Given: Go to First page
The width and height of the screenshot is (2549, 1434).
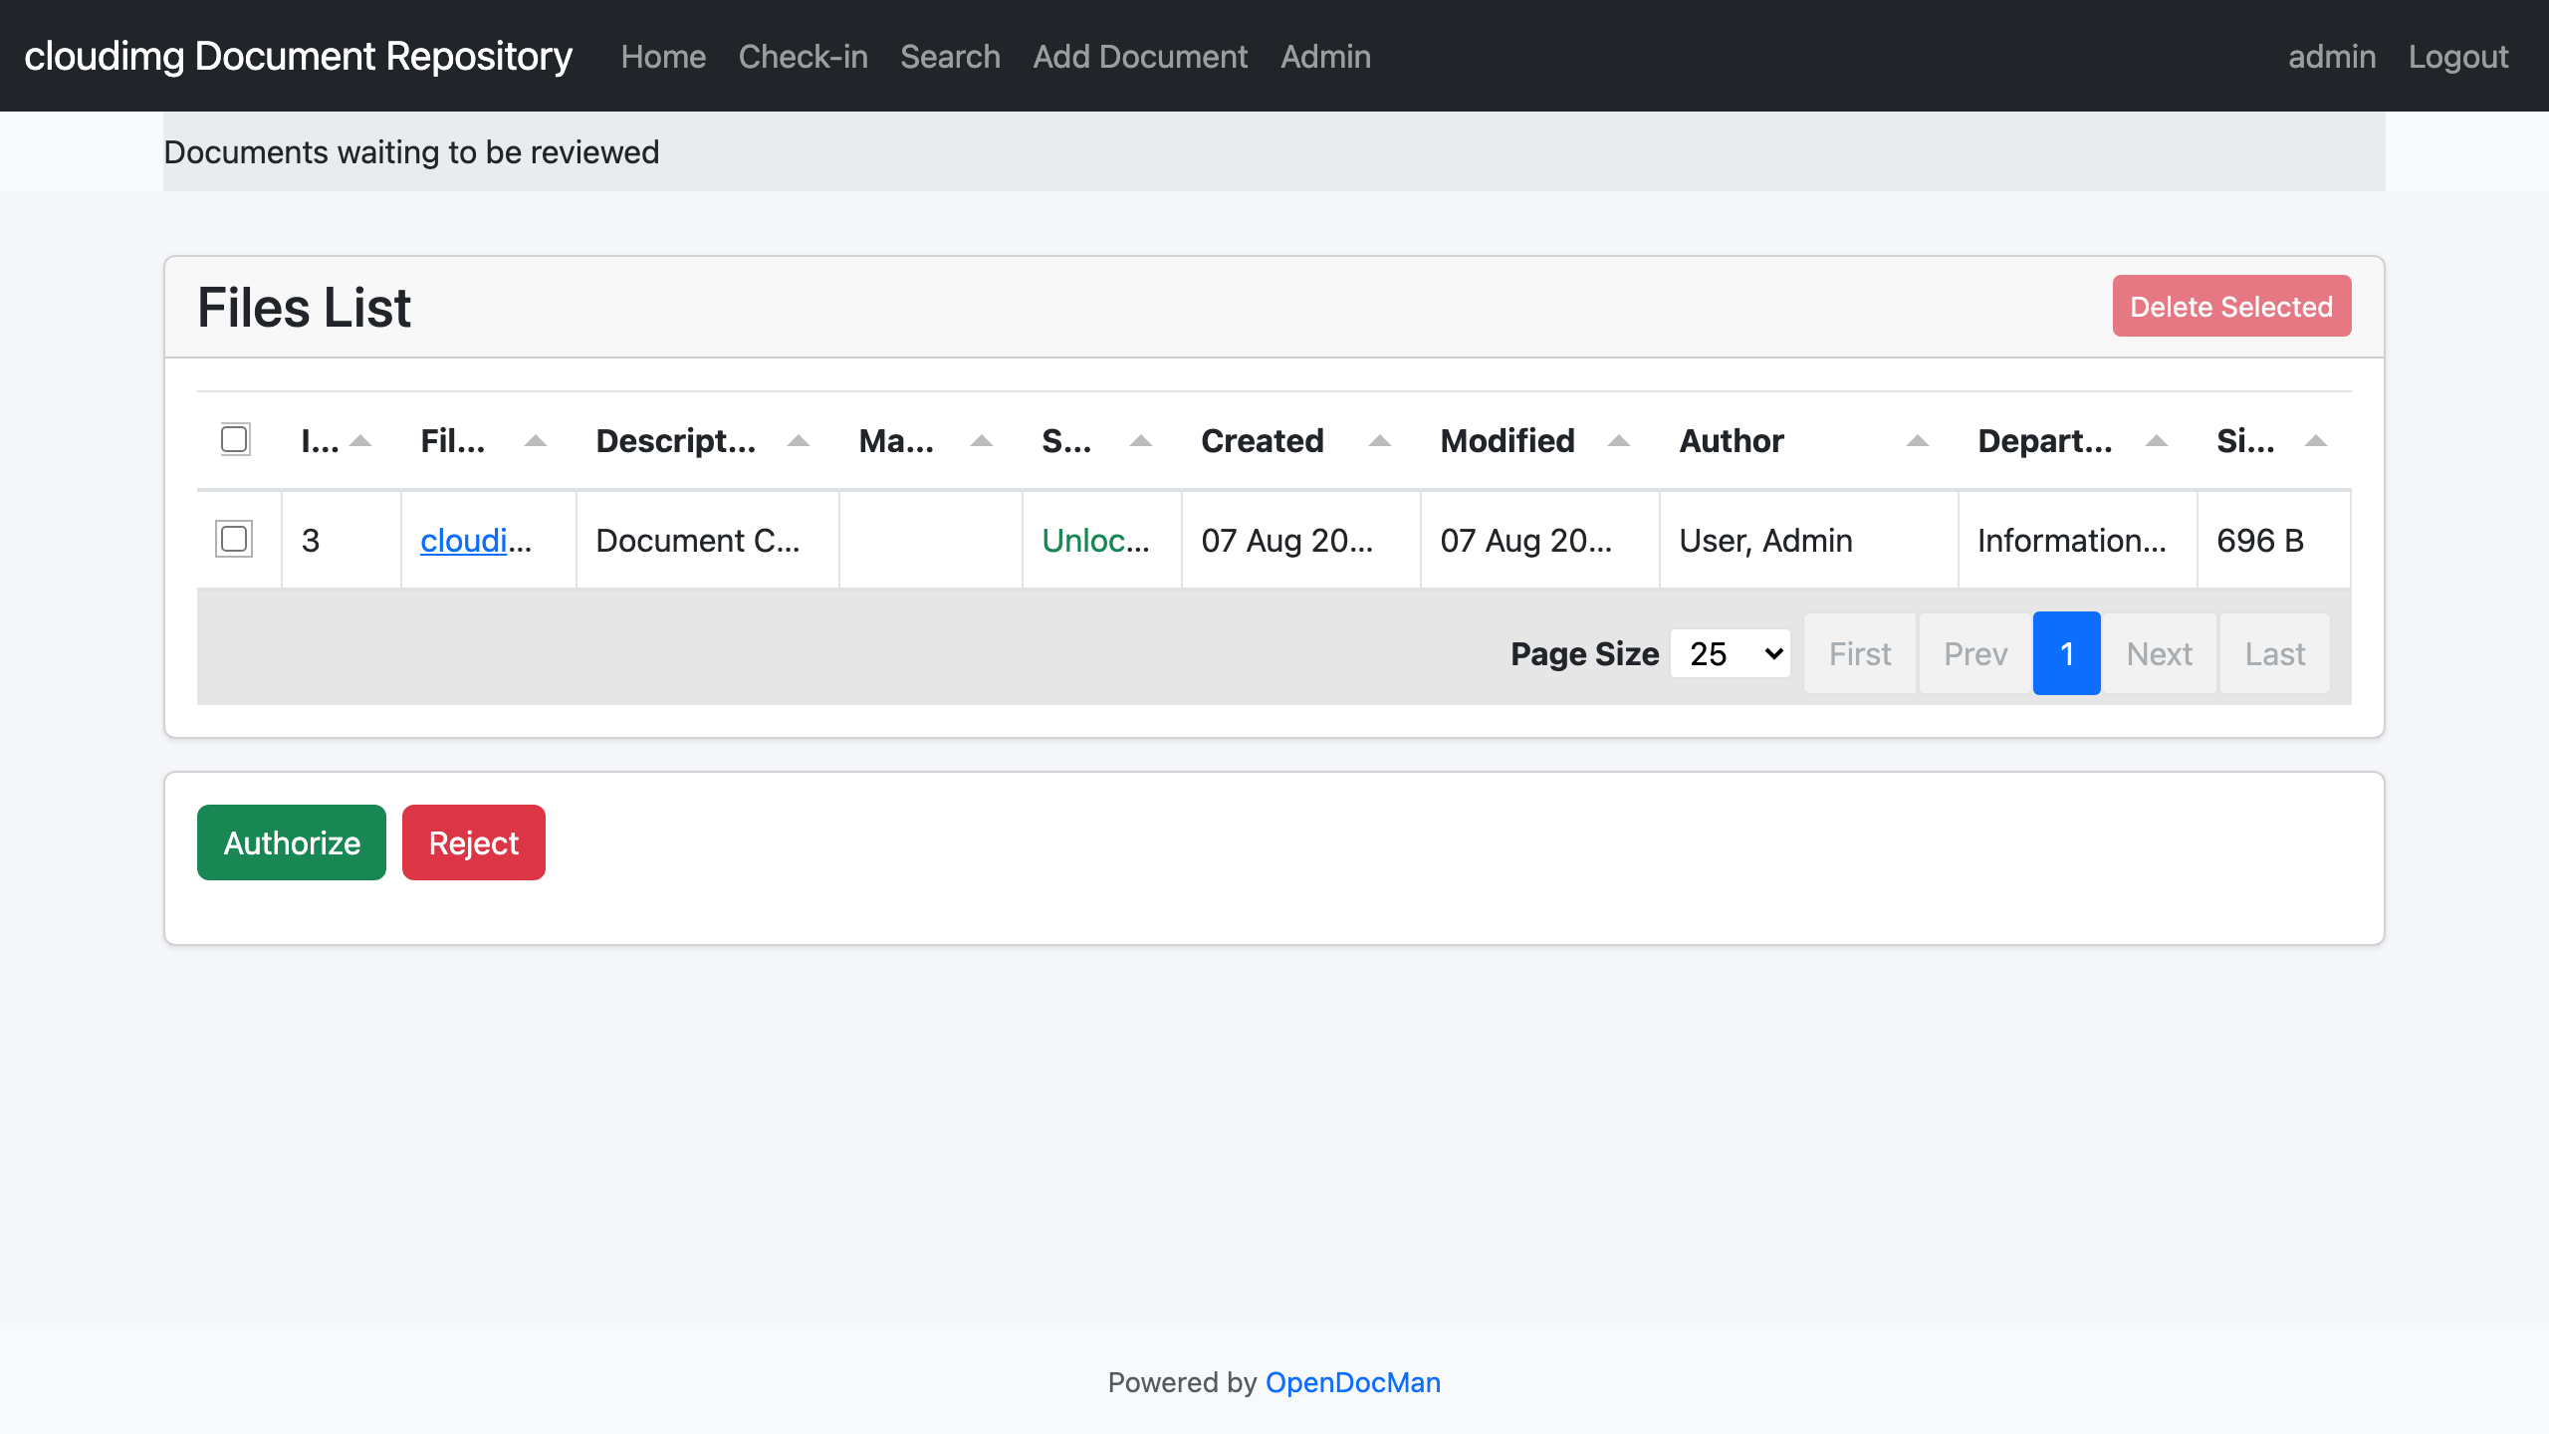Looking at the screenshot, I should tap(1860, 653).
